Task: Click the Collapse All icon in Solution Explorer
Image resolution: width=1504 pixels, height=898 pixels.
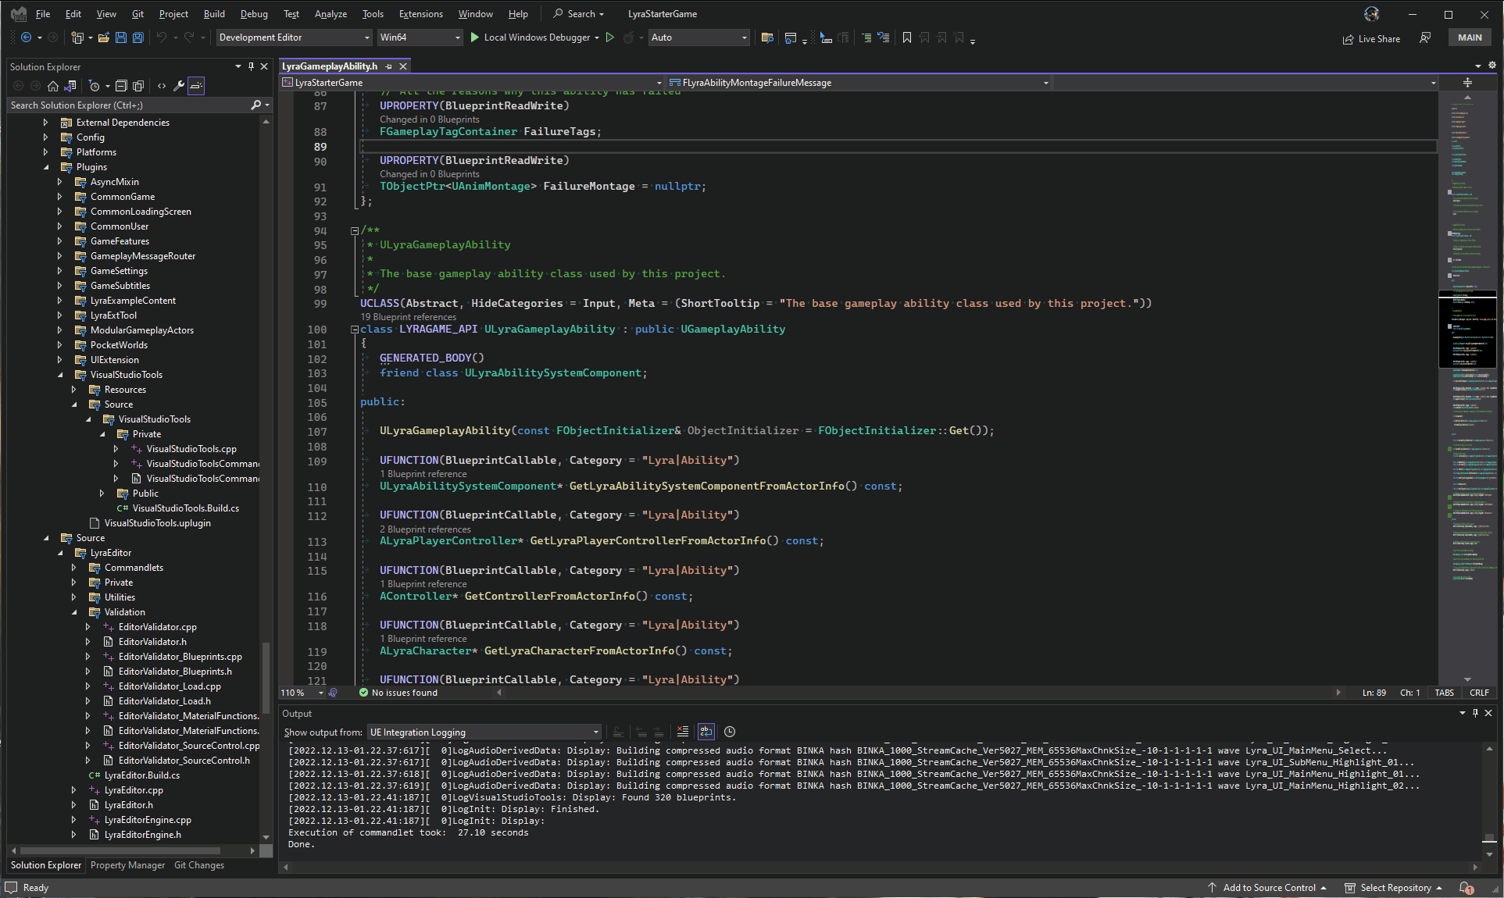Action: tap(122, 86)
